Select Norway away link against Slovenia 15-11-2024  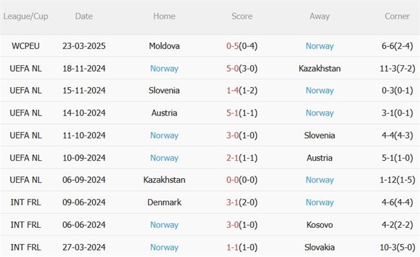pyautogui.click(x=320, y=91)
